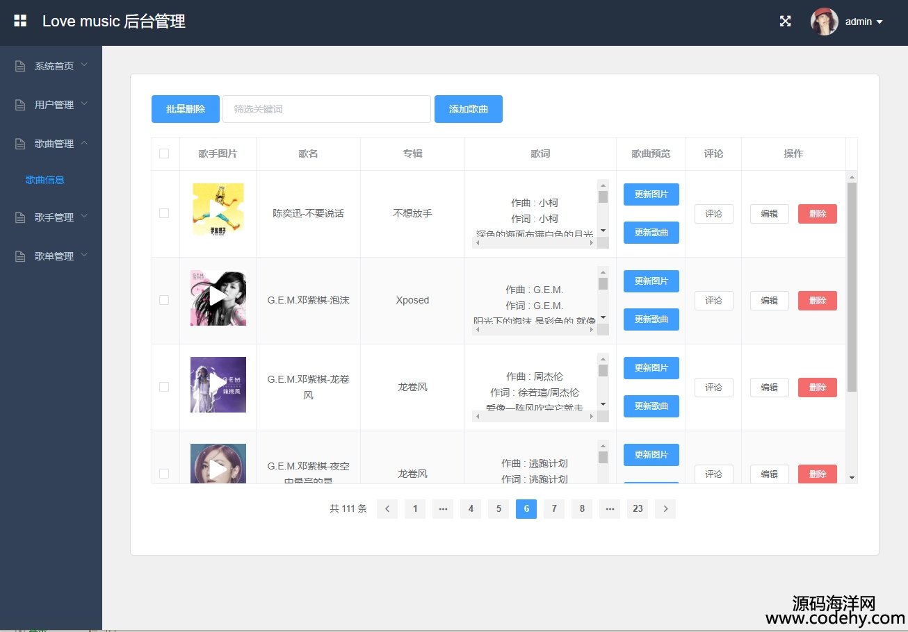The height and width of the screenshot is (632, 908).
Task: Toggle fullscreen with the expand icon
Action: [x=785, y=22]
